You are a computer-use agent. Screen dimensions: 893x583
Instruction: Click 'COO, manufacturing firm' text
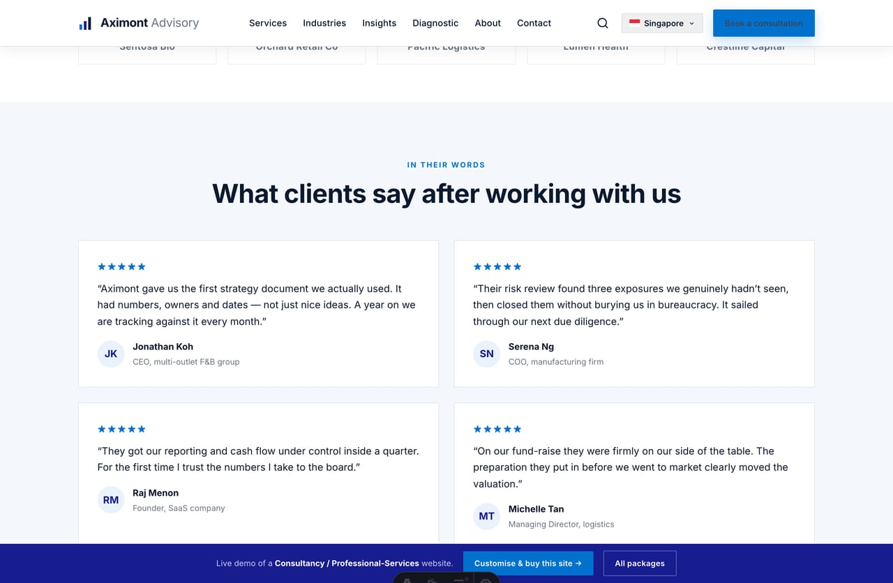click(x=556, y=362)
